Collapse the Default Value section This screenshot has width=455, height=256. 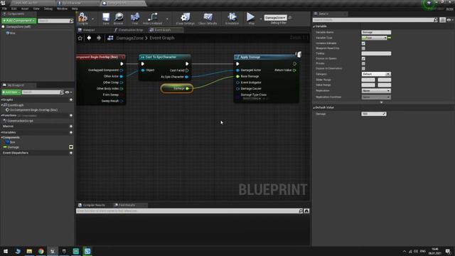click(314, 107)
